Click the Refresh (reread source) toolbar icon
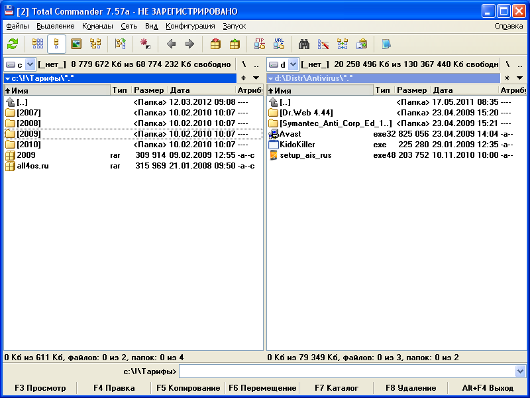530x398 pixels. [x=13, y=44]
